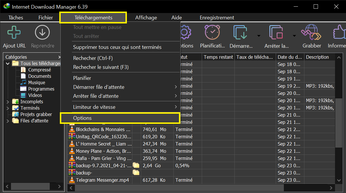Screen dimensions: 346x193
Task: Open the Enregistrement menu
Action: point(217,17)
